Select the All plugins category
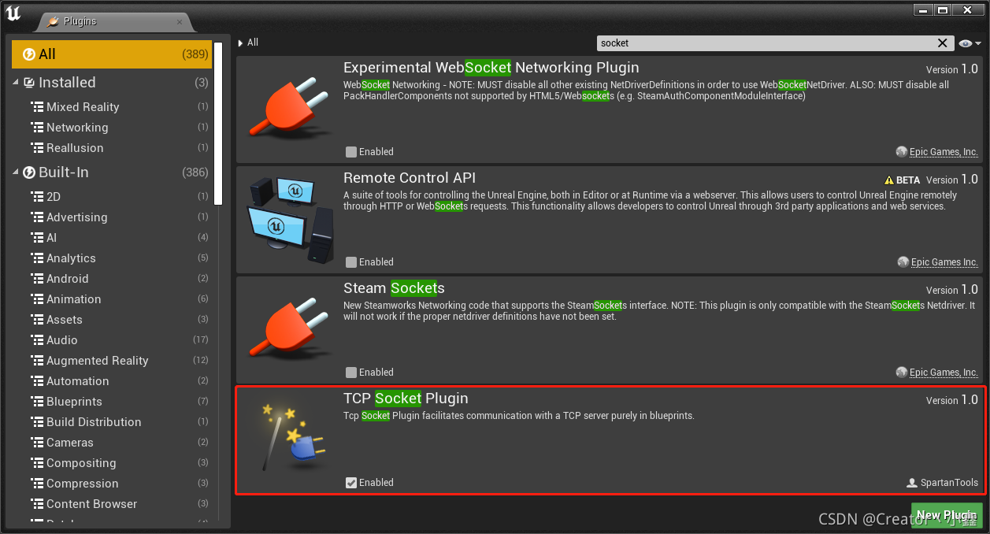This screenshot has height=534, width=990. [x=112, y=54]
